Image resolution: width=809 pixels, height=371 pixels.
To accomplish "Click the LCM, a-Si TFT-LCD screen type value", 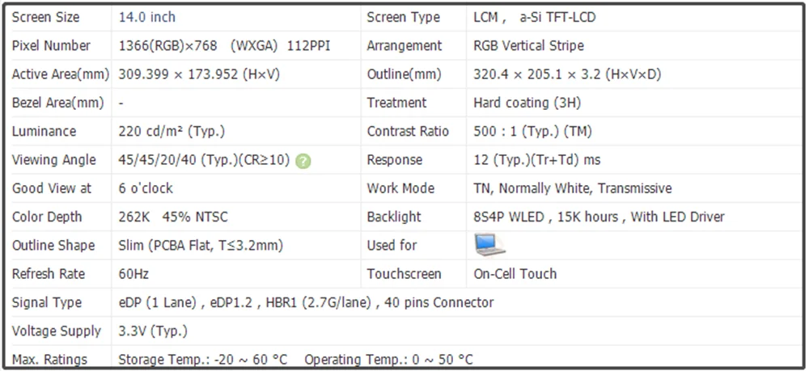I will (534, 17).
